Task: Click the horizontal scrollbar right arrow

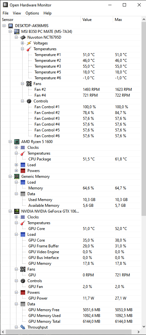Action: pyautogui.click(x=139, y=332)
